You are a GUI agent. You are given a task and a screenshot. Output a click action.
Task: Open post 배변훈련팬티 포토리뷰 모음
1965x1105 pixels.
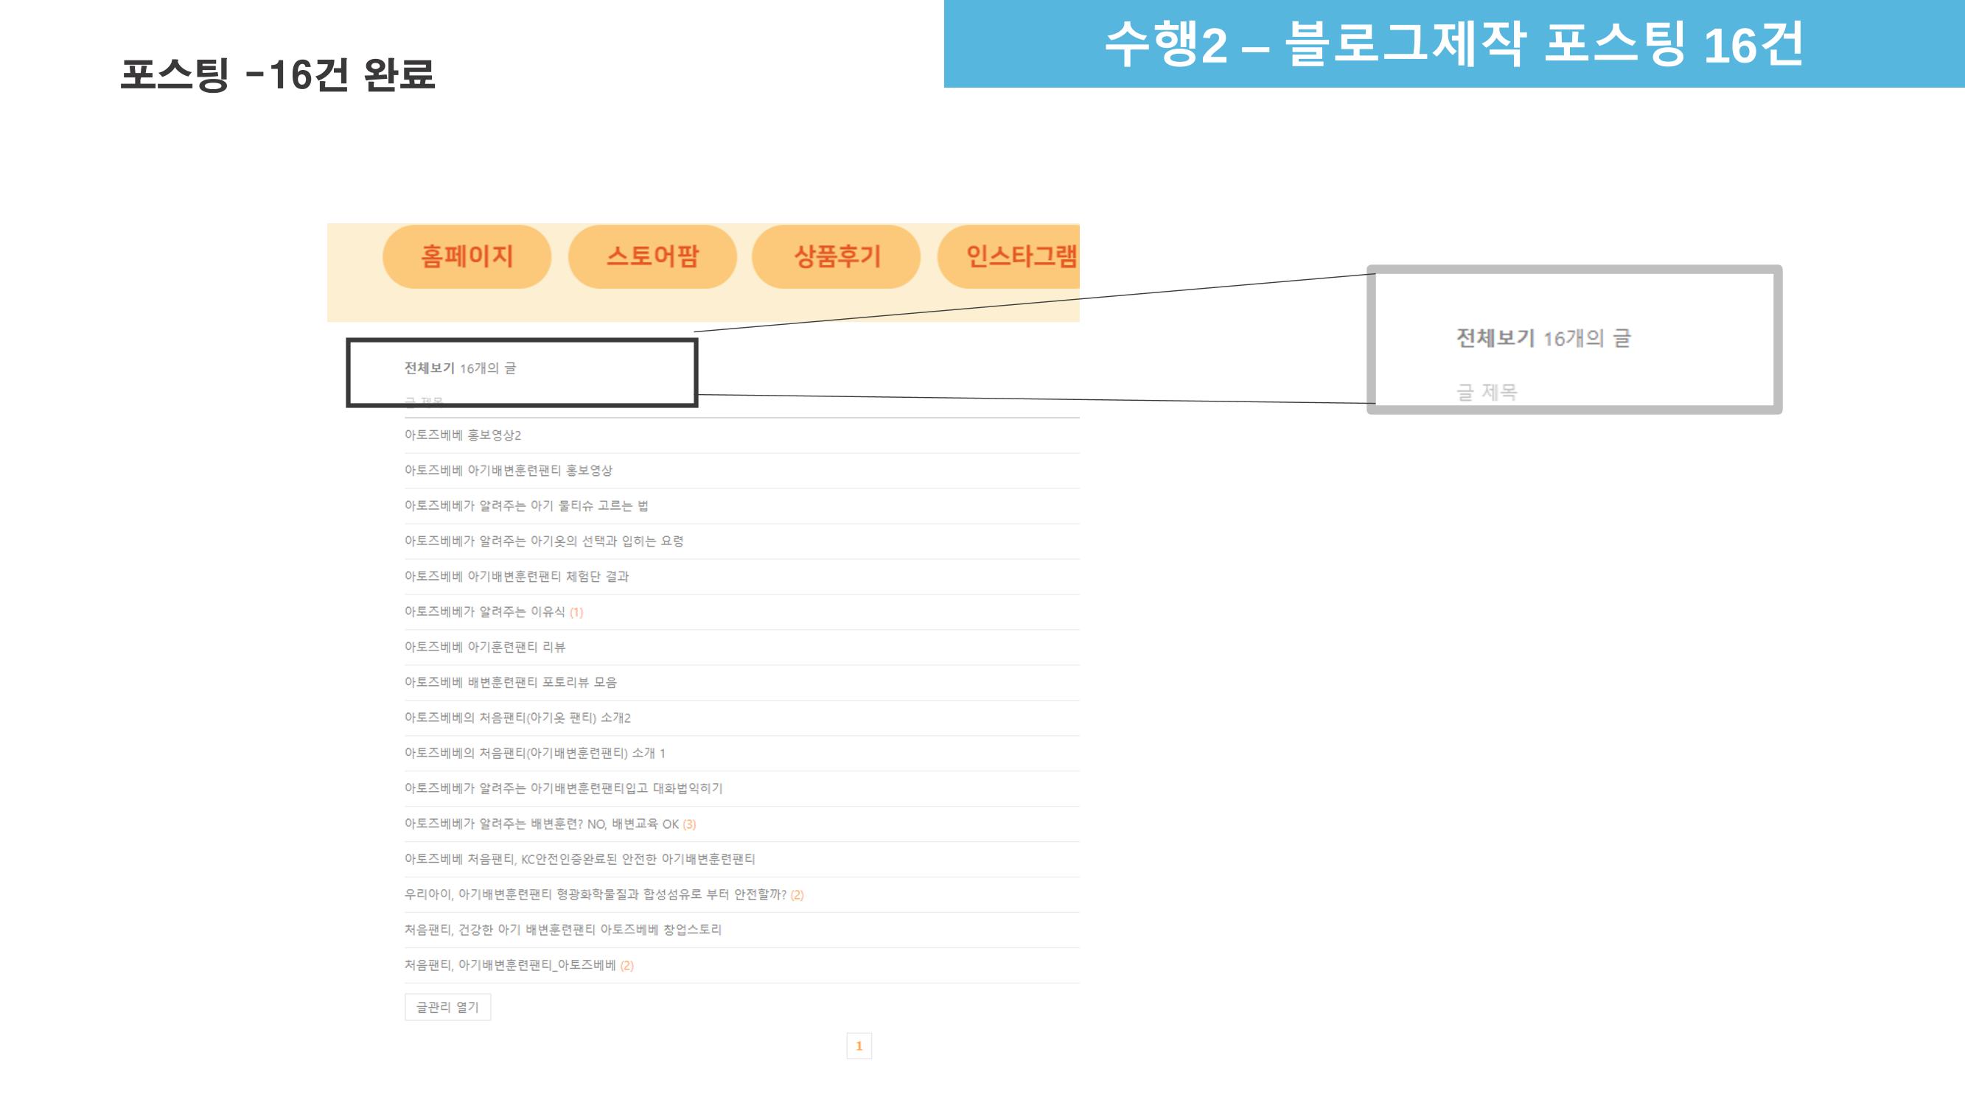[x=510, y=681]
